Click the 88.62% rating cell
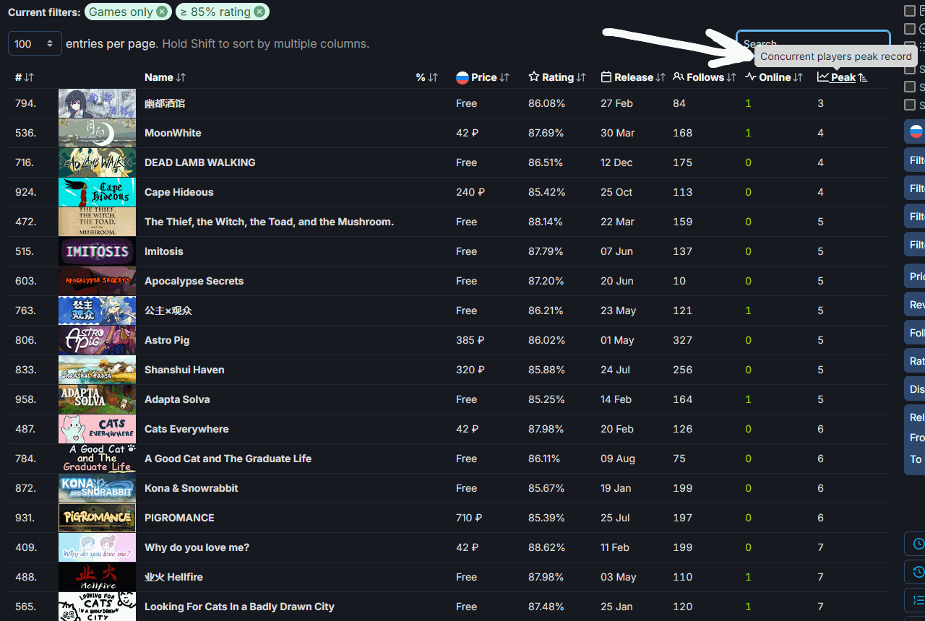The image size is (925, 621). tap(546, 547)
